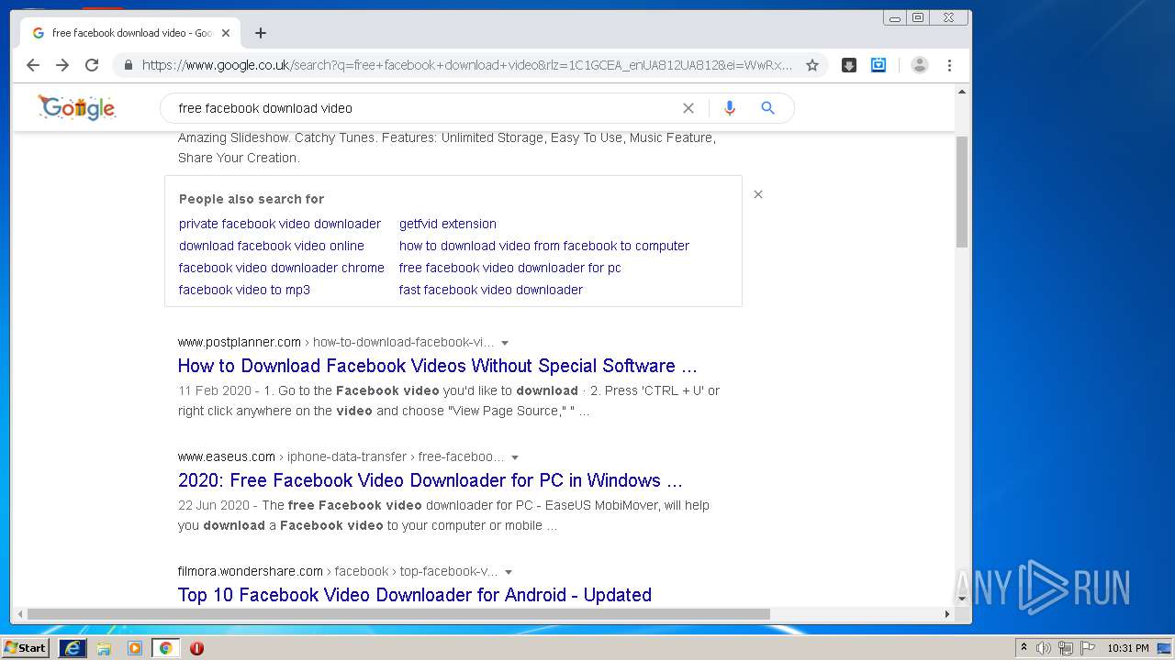Viewport: 1175px width, 660px height.
Task: Open the black download extension icon
Action: [x=849, y=65]
